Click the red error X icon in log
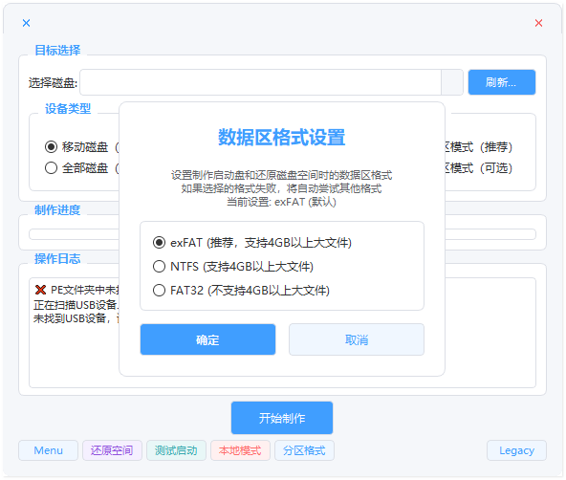Image resolution: width=566 pixels, height=480 pixels. coord(40,290)
